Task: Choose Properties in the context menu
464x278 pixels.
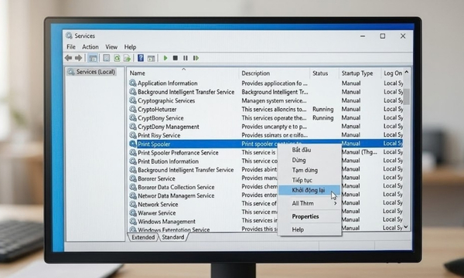Action: pos(309,216)
